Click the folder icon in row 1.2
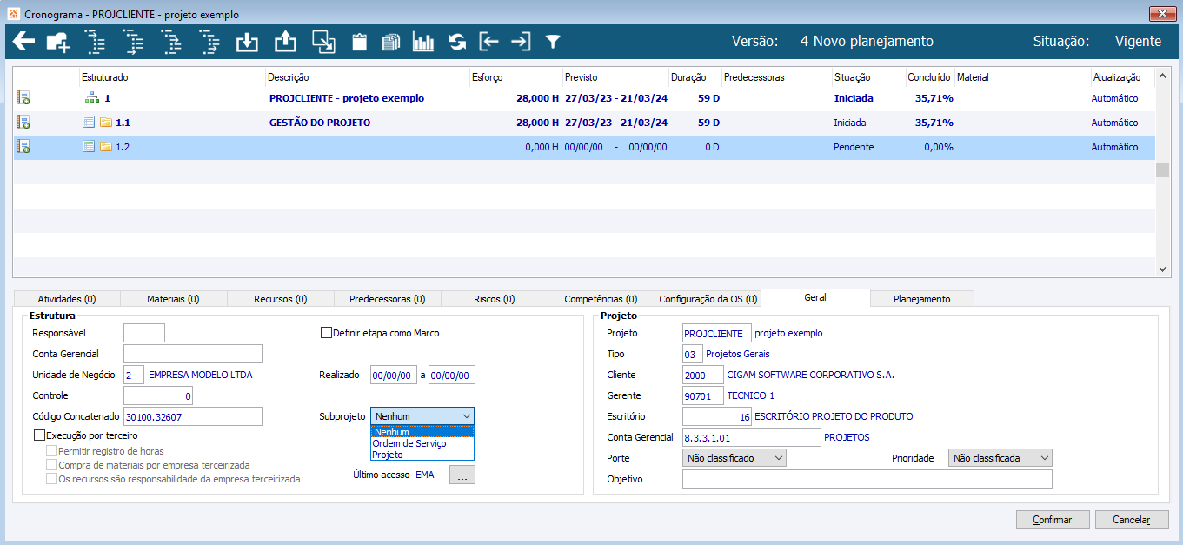 tap(106, 147)
